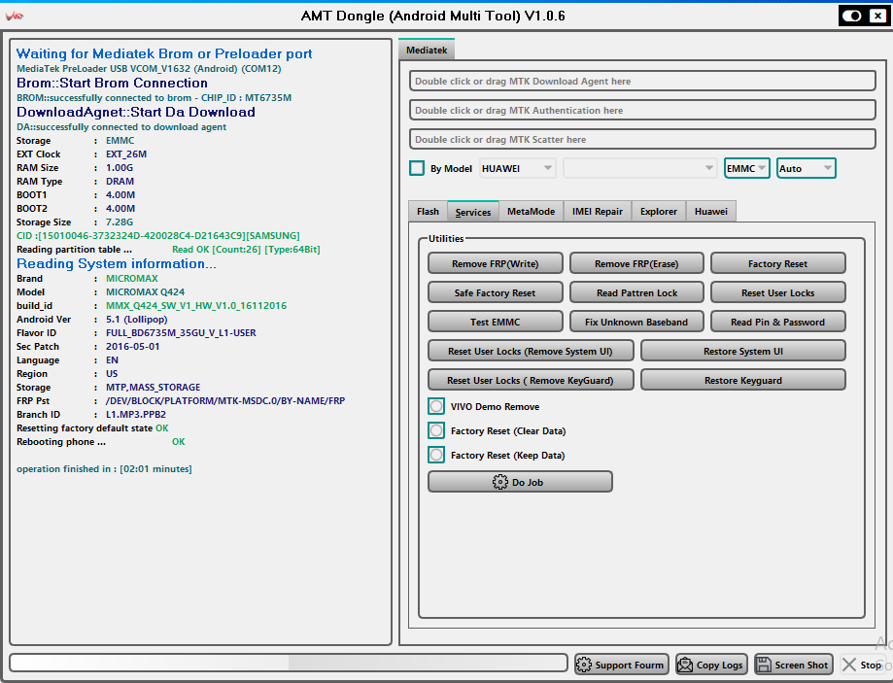This screenshot has width=893, height=683.
Task: Click the Read Pin & Password button
Action: click(778, 322)
